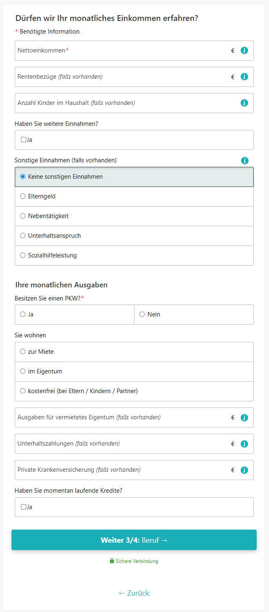Choose Nein for PKW ownership
Image resolution: width=269 pixels, height=612 pixels.
(x=142, y=314)
